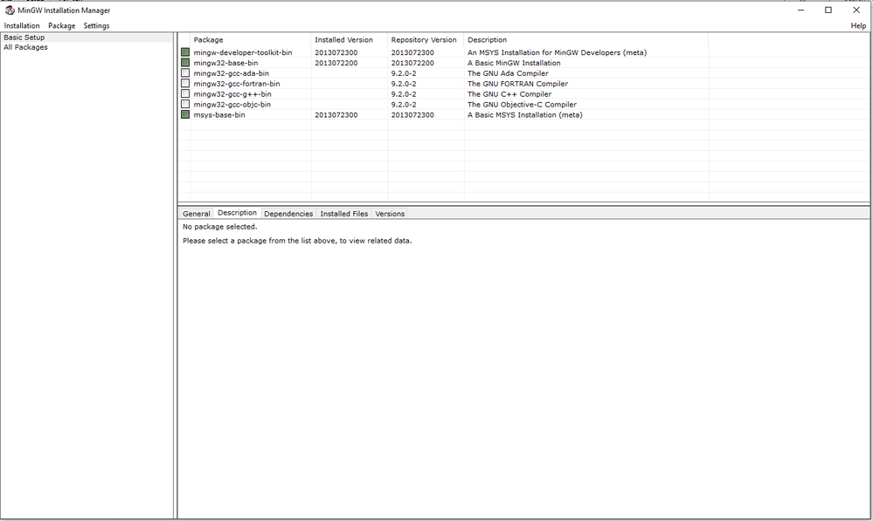Viewport: 873px width, 521px height.
Task: Select All Packages in the sidebar
Action: click(25, 47)
